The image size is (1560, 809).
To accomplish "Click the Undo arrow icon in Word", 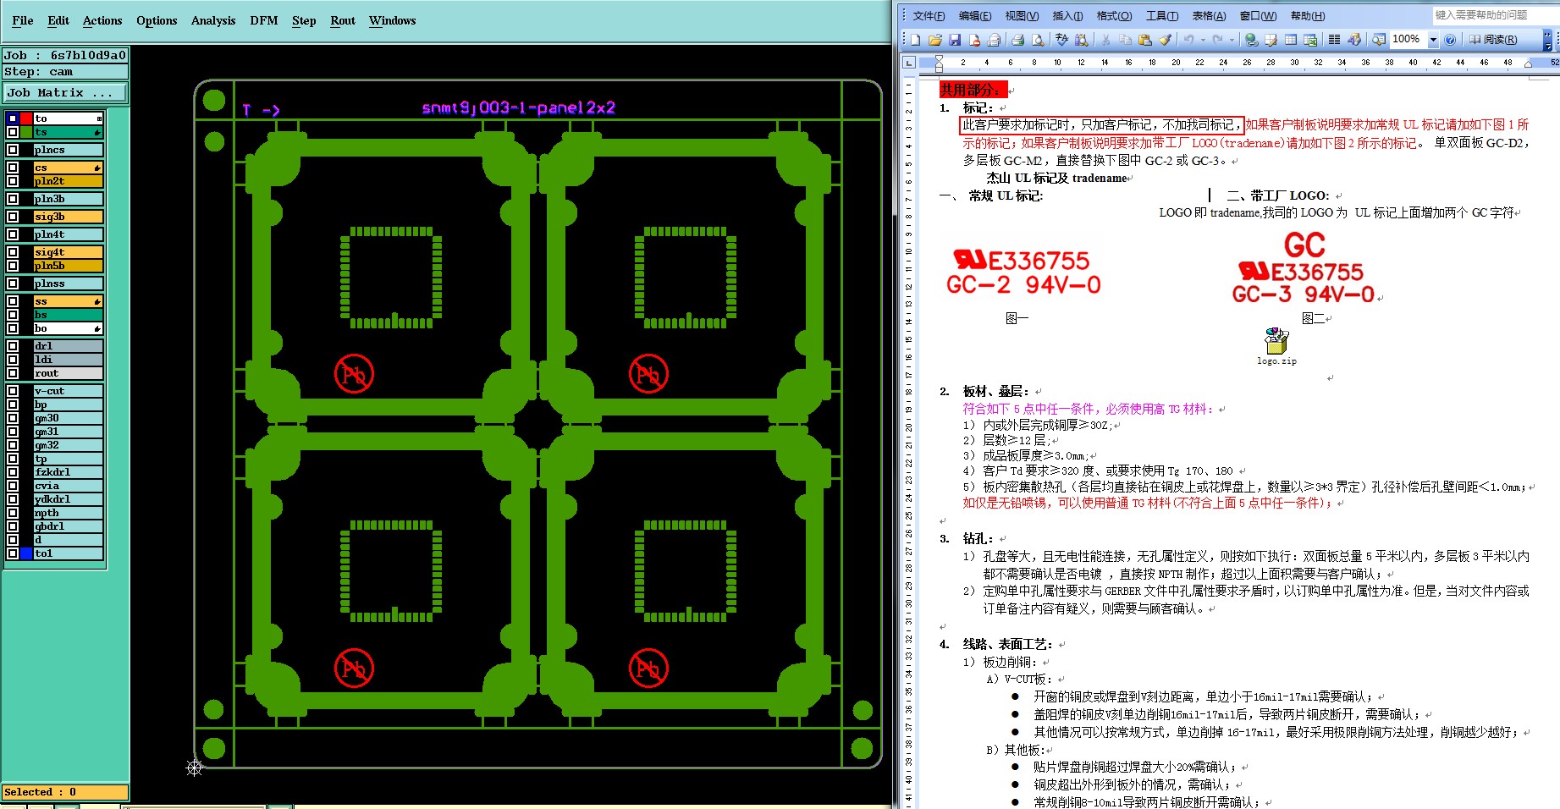I will [1188, 40].
